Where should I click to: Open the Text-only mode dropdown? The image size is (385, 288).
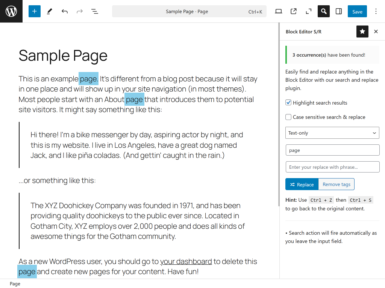(332, 133)
